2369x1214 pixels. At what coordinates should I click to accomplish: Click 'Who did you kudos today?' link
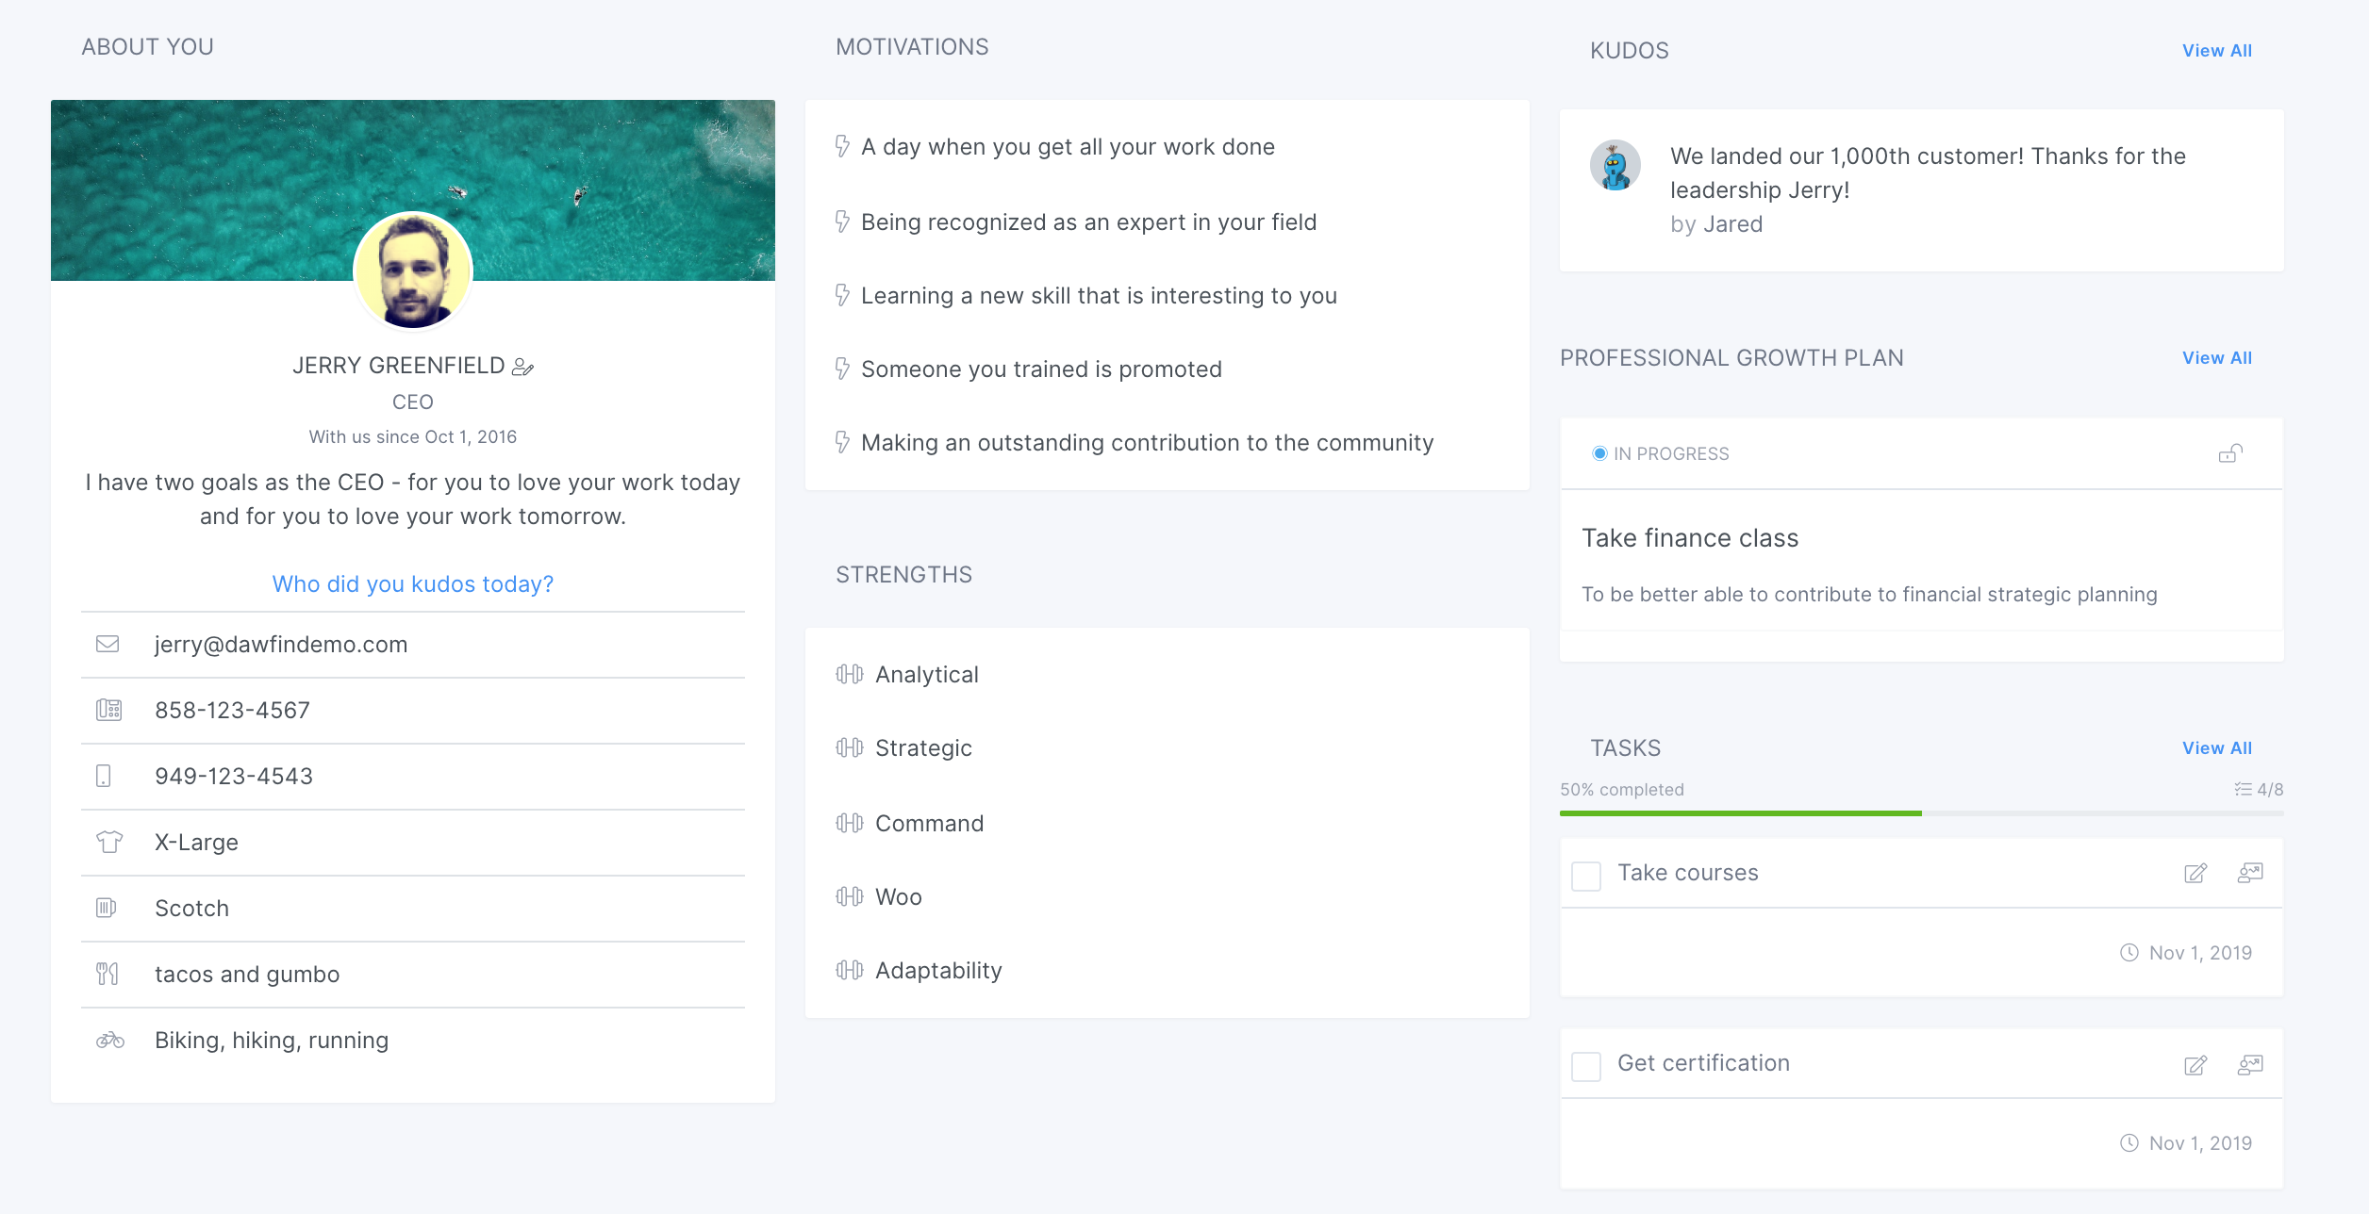[x=412, y=584]
